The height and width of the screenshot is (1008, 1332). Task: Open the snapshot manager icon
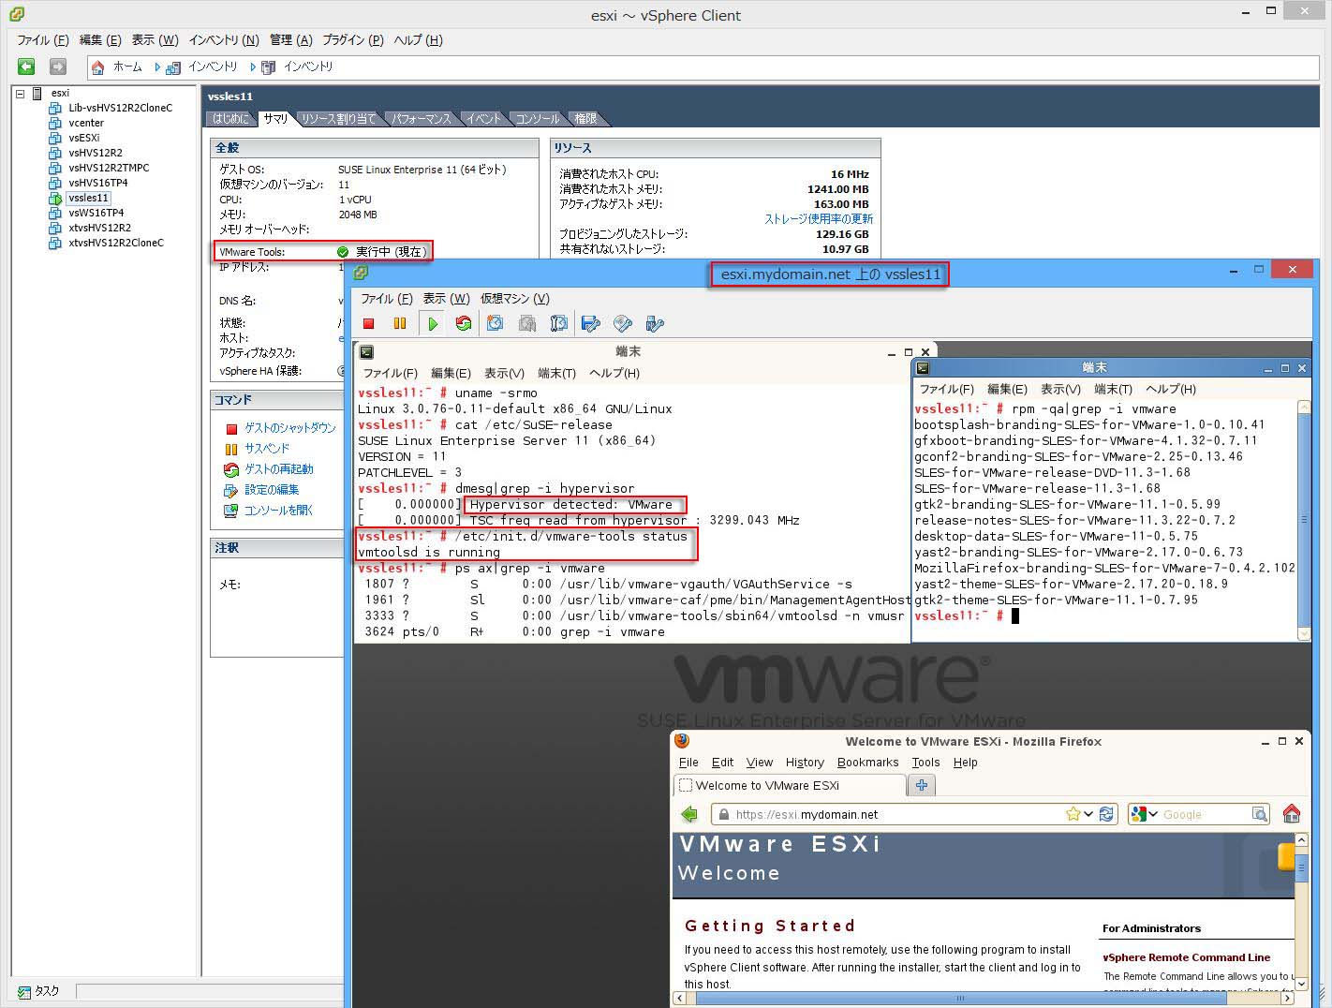(559, 323)
